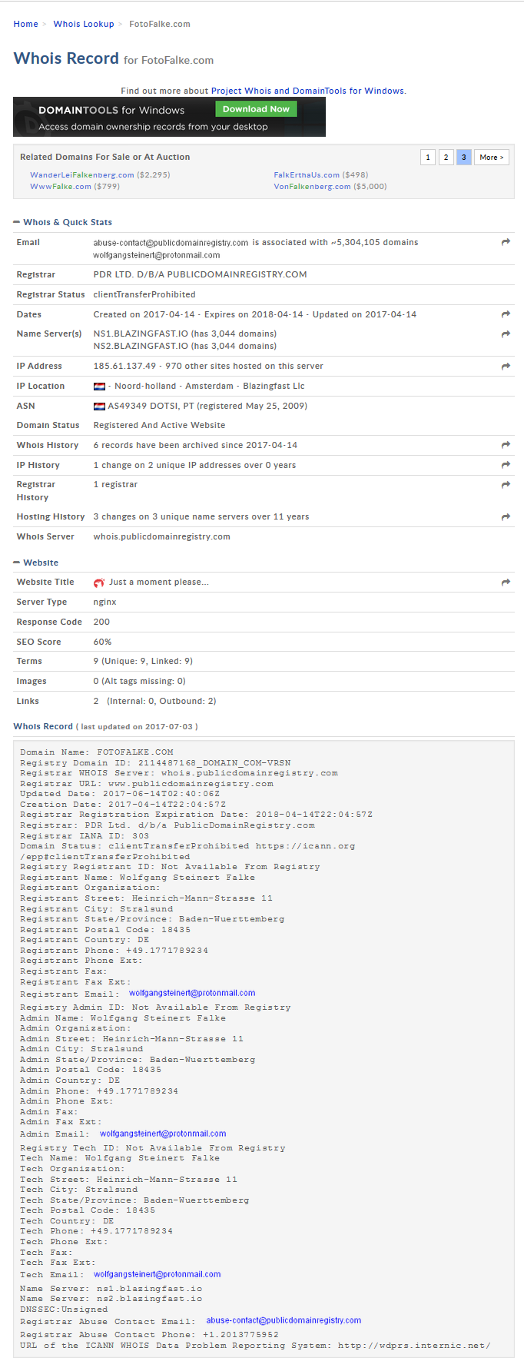The image size is (524, 1371).
Task: Click the arrow icon beside IP Address
Action: click(x=506, y=367)
